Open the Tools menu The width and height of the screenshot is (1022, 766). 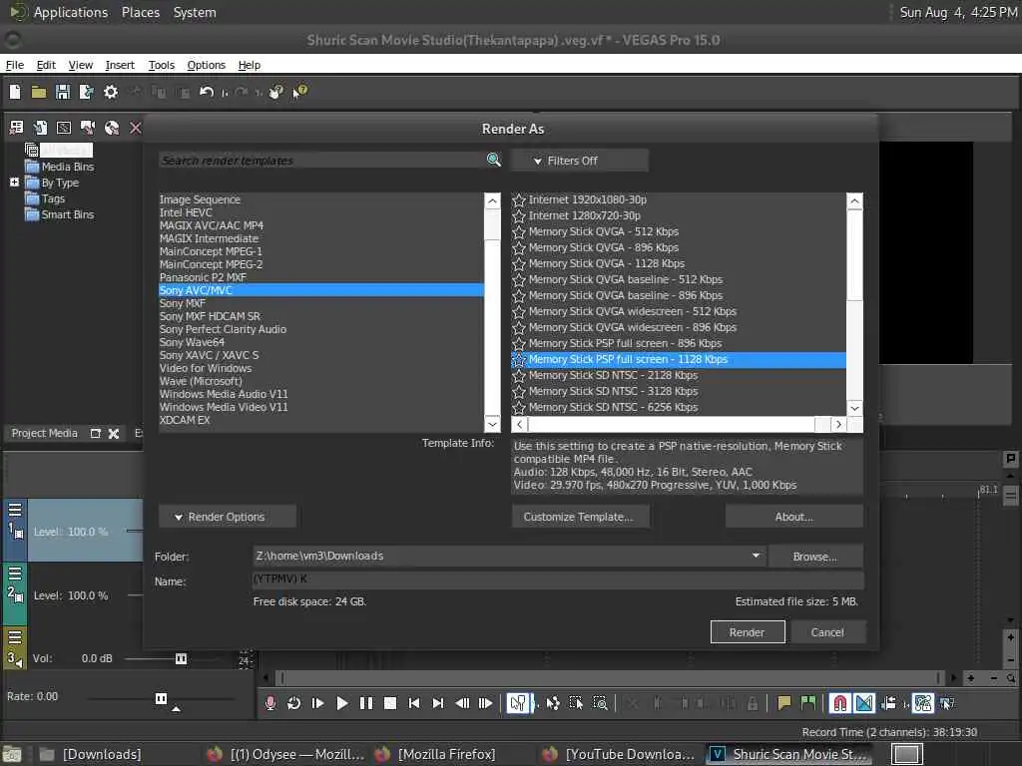point(161,65)
